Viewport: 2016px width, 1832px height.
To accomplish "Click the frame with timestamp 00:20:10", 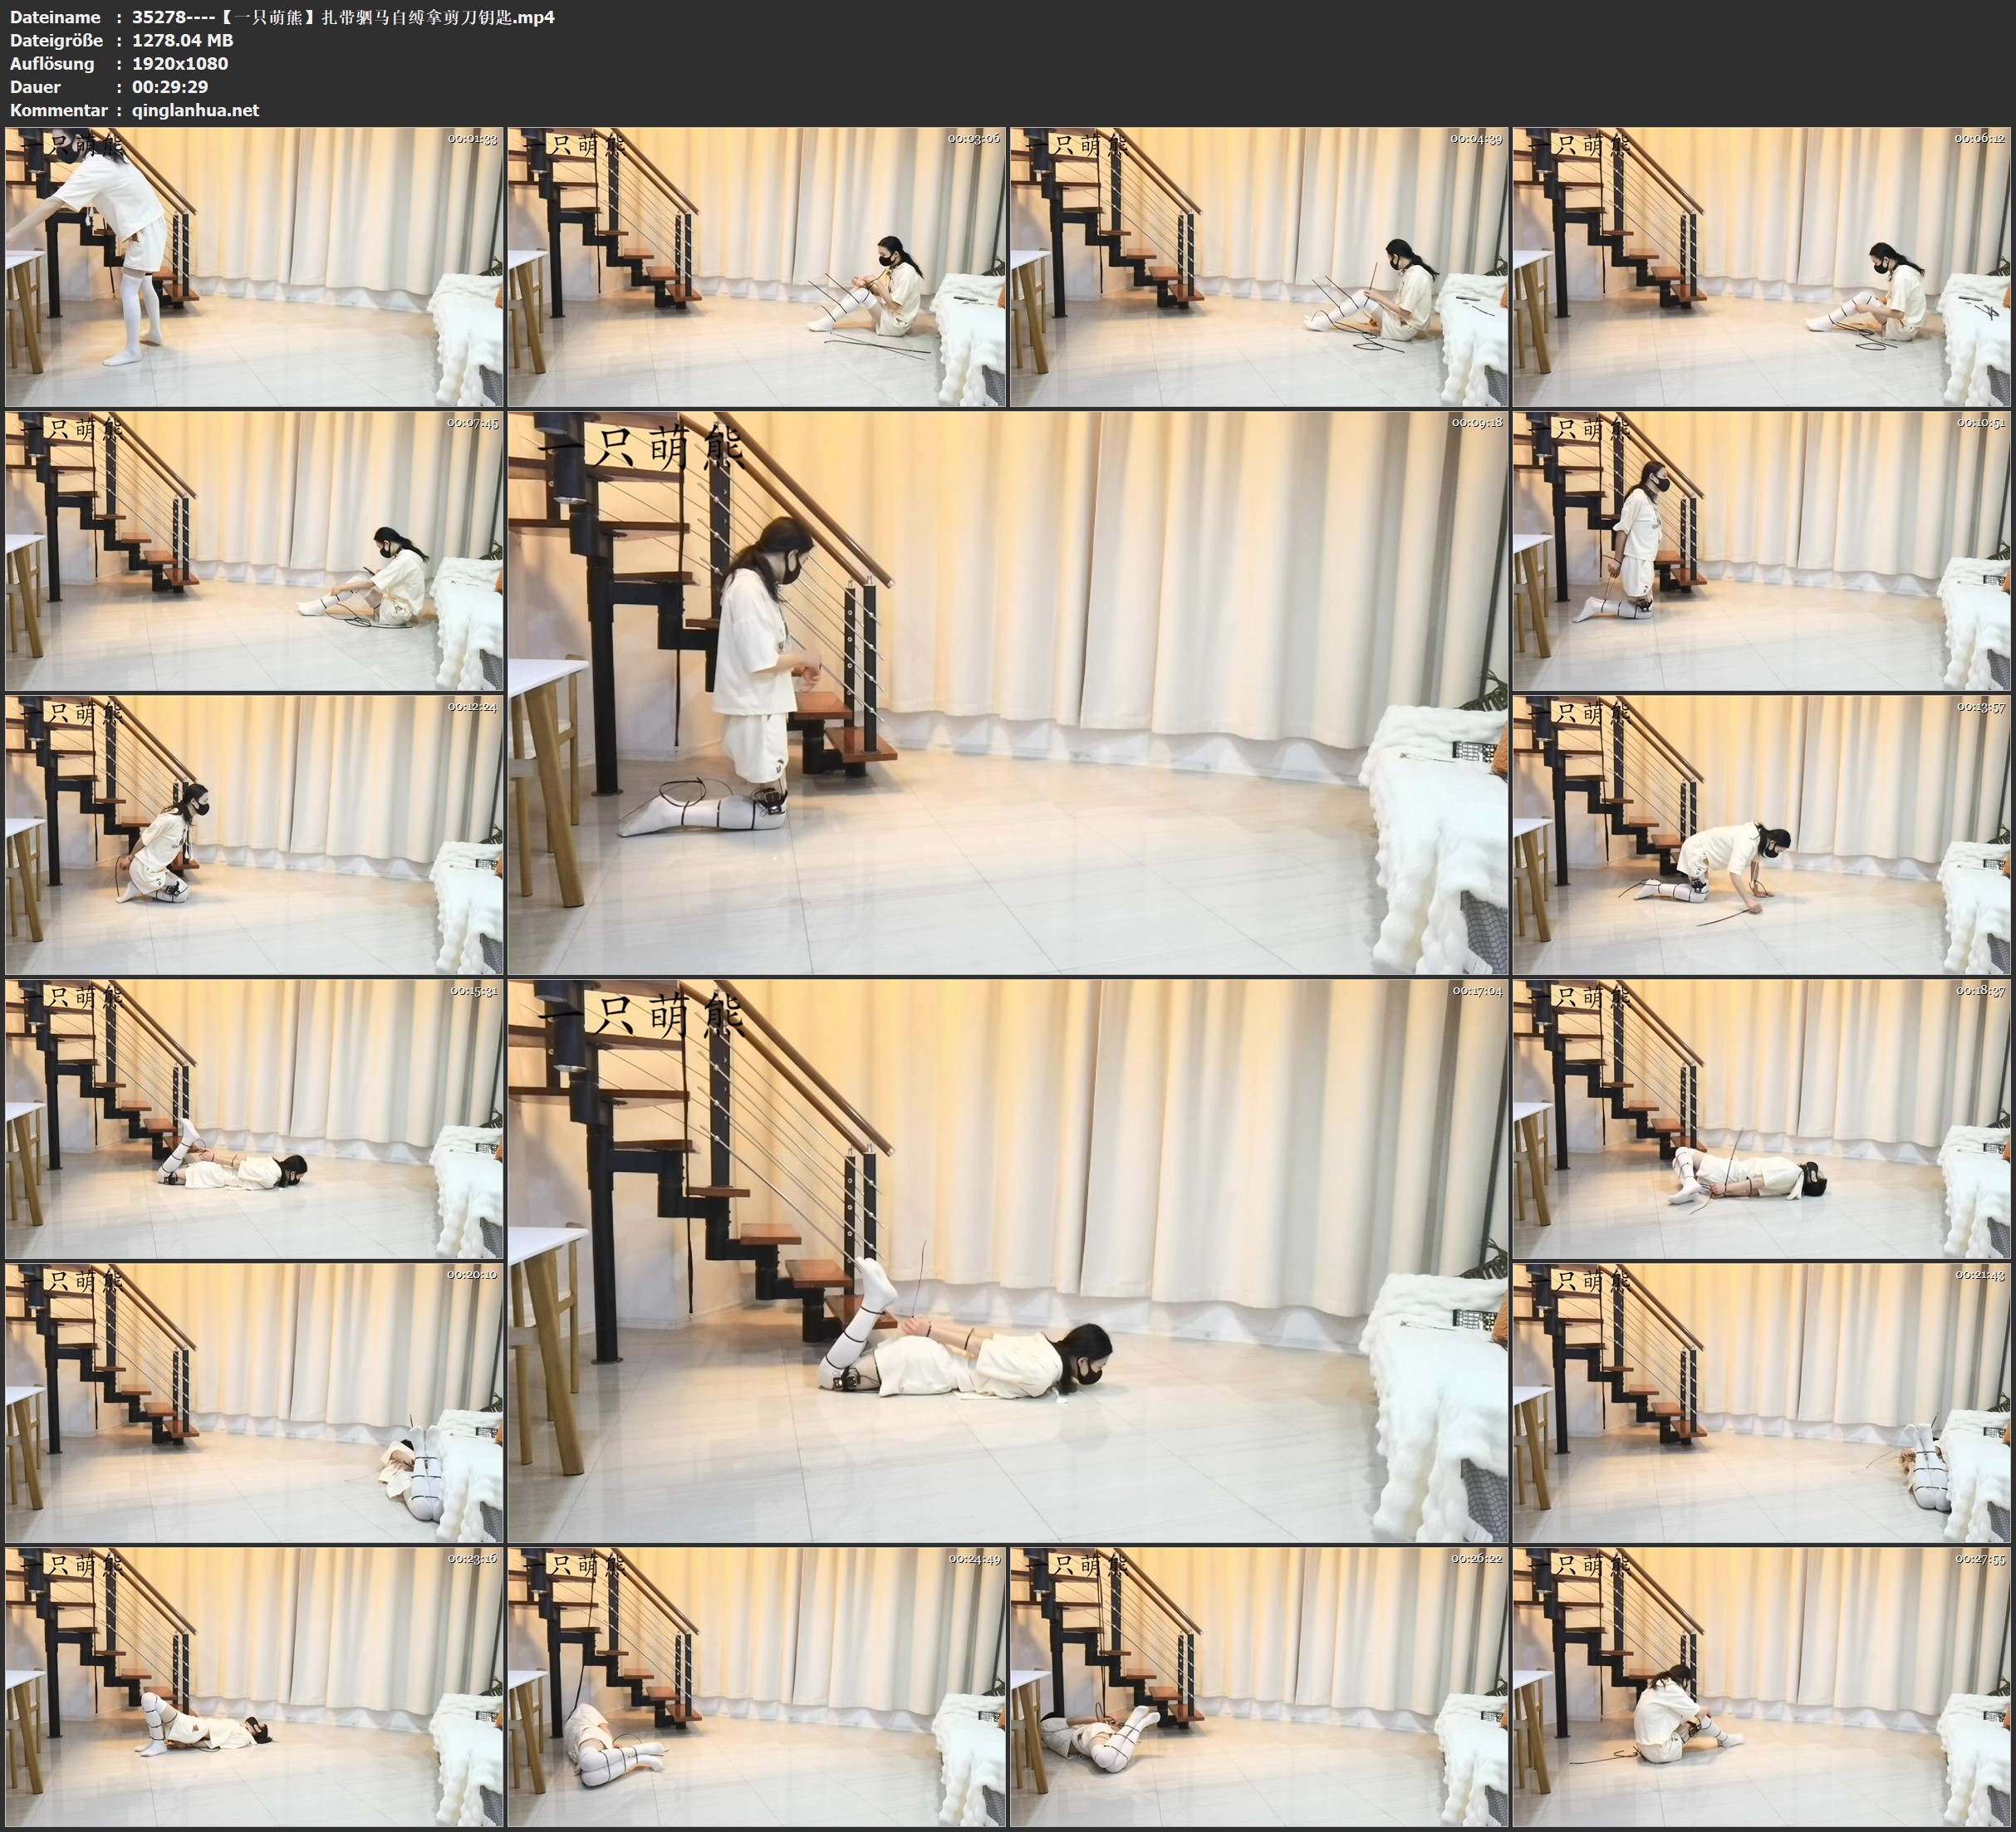I will tap(254, 1403).
